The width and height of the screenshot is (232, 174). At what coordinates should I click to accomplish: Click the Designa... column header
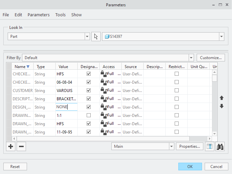point(88,67)
